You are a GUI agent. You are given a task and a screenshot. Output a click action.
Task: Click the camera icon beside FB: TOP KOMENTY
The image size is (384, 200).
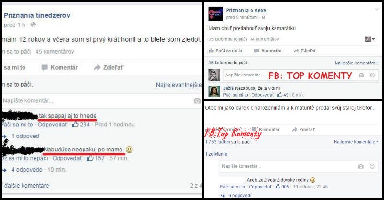[x=361, y=75]
